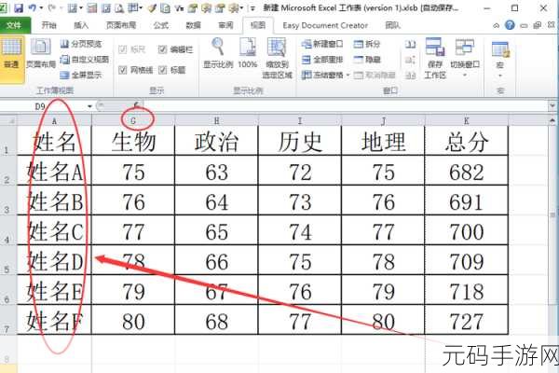The height and width of the screenshot is (373, 559).
Task: Click in the formula bar input area
Action: pyautogui.click(x=344, y=105)
